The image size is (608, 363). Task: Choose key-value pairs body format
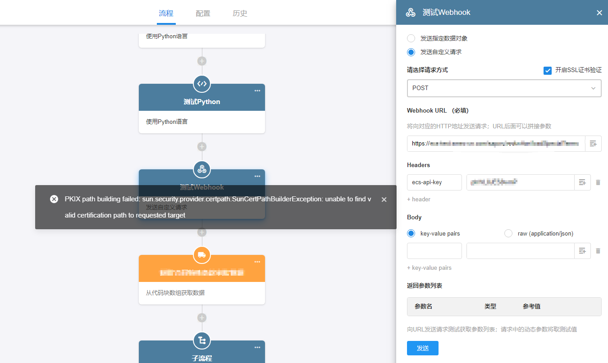pos(411,233)
